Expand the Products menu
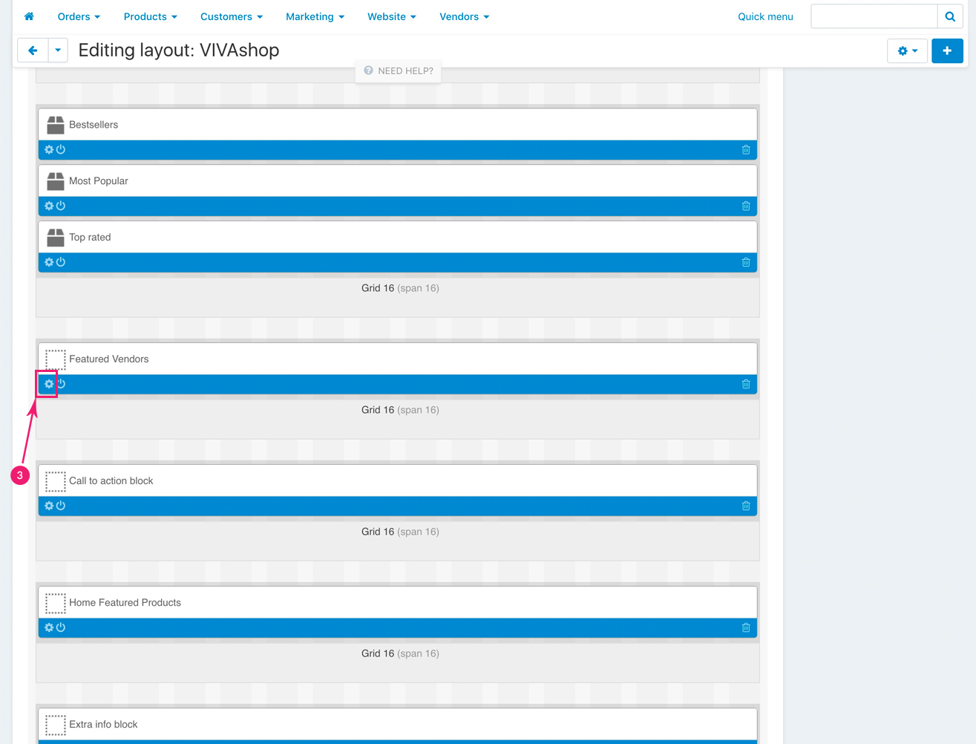Viewport: 976px width, 744px height. pos(150,16)
